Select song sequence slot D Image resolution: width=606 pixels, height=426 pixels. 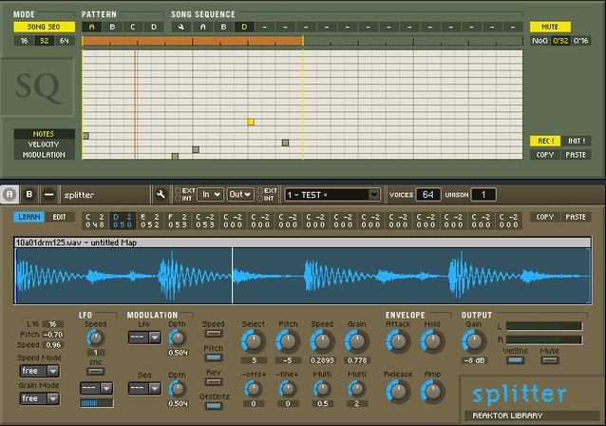(244, 27)
